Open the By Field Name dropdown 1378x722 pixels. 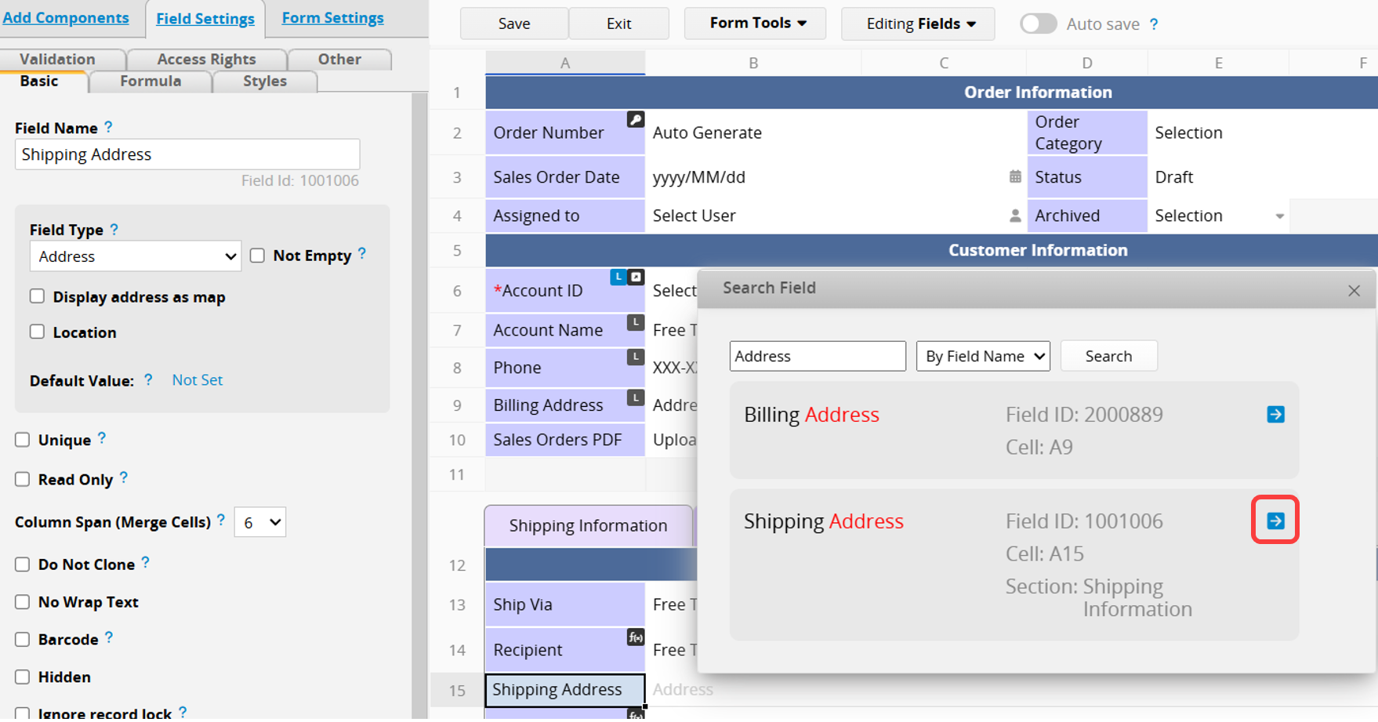point(982,356)
